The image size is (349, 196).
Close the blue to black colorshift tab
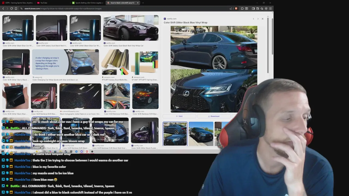click(138, 3)
